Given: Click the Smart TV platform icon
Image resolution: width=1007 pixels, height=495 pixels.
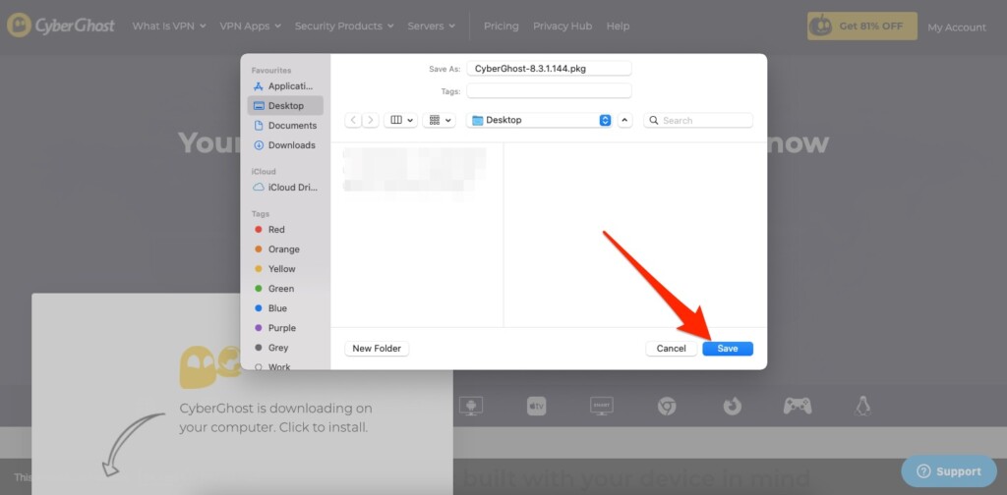Looking at the screenshot, I should click(602, 406).
